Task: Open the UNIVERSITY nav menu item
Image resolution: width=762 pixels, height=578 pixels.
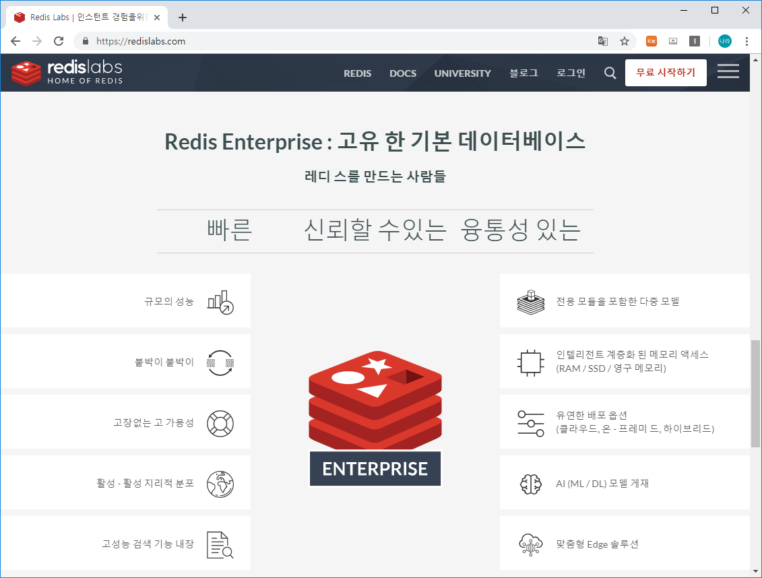Action: tap(463, 73)
